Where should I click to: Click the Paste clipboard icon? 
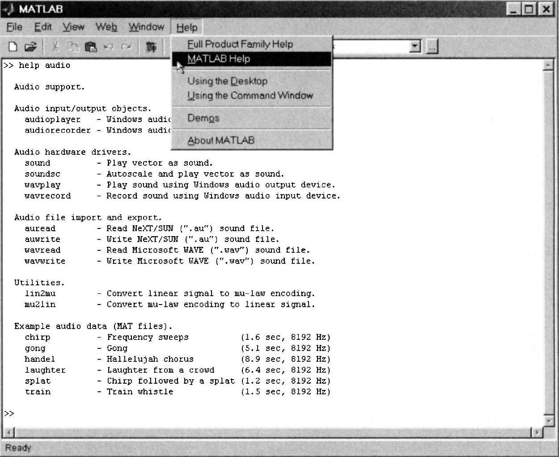(x=91, y=47)
